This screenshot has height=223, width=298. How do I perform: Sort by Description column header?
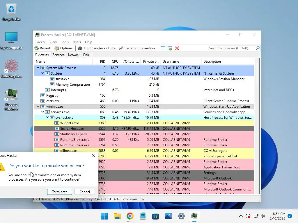(x=228, y=62)
